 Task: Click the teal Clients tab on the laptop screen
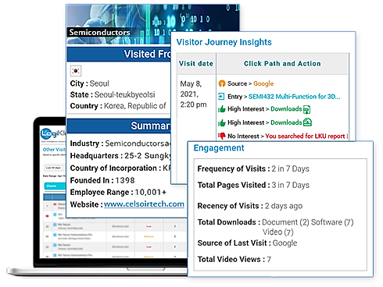click(55, 186)
